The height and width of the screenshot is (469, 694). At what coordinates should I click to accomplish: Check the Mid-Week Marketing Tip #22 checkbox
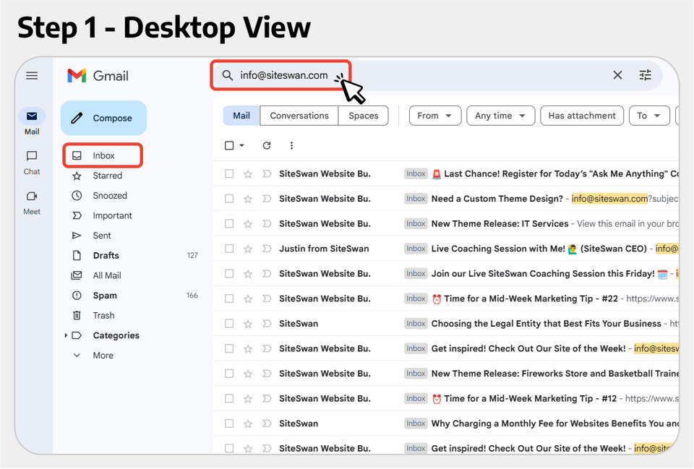click(229, 298)
